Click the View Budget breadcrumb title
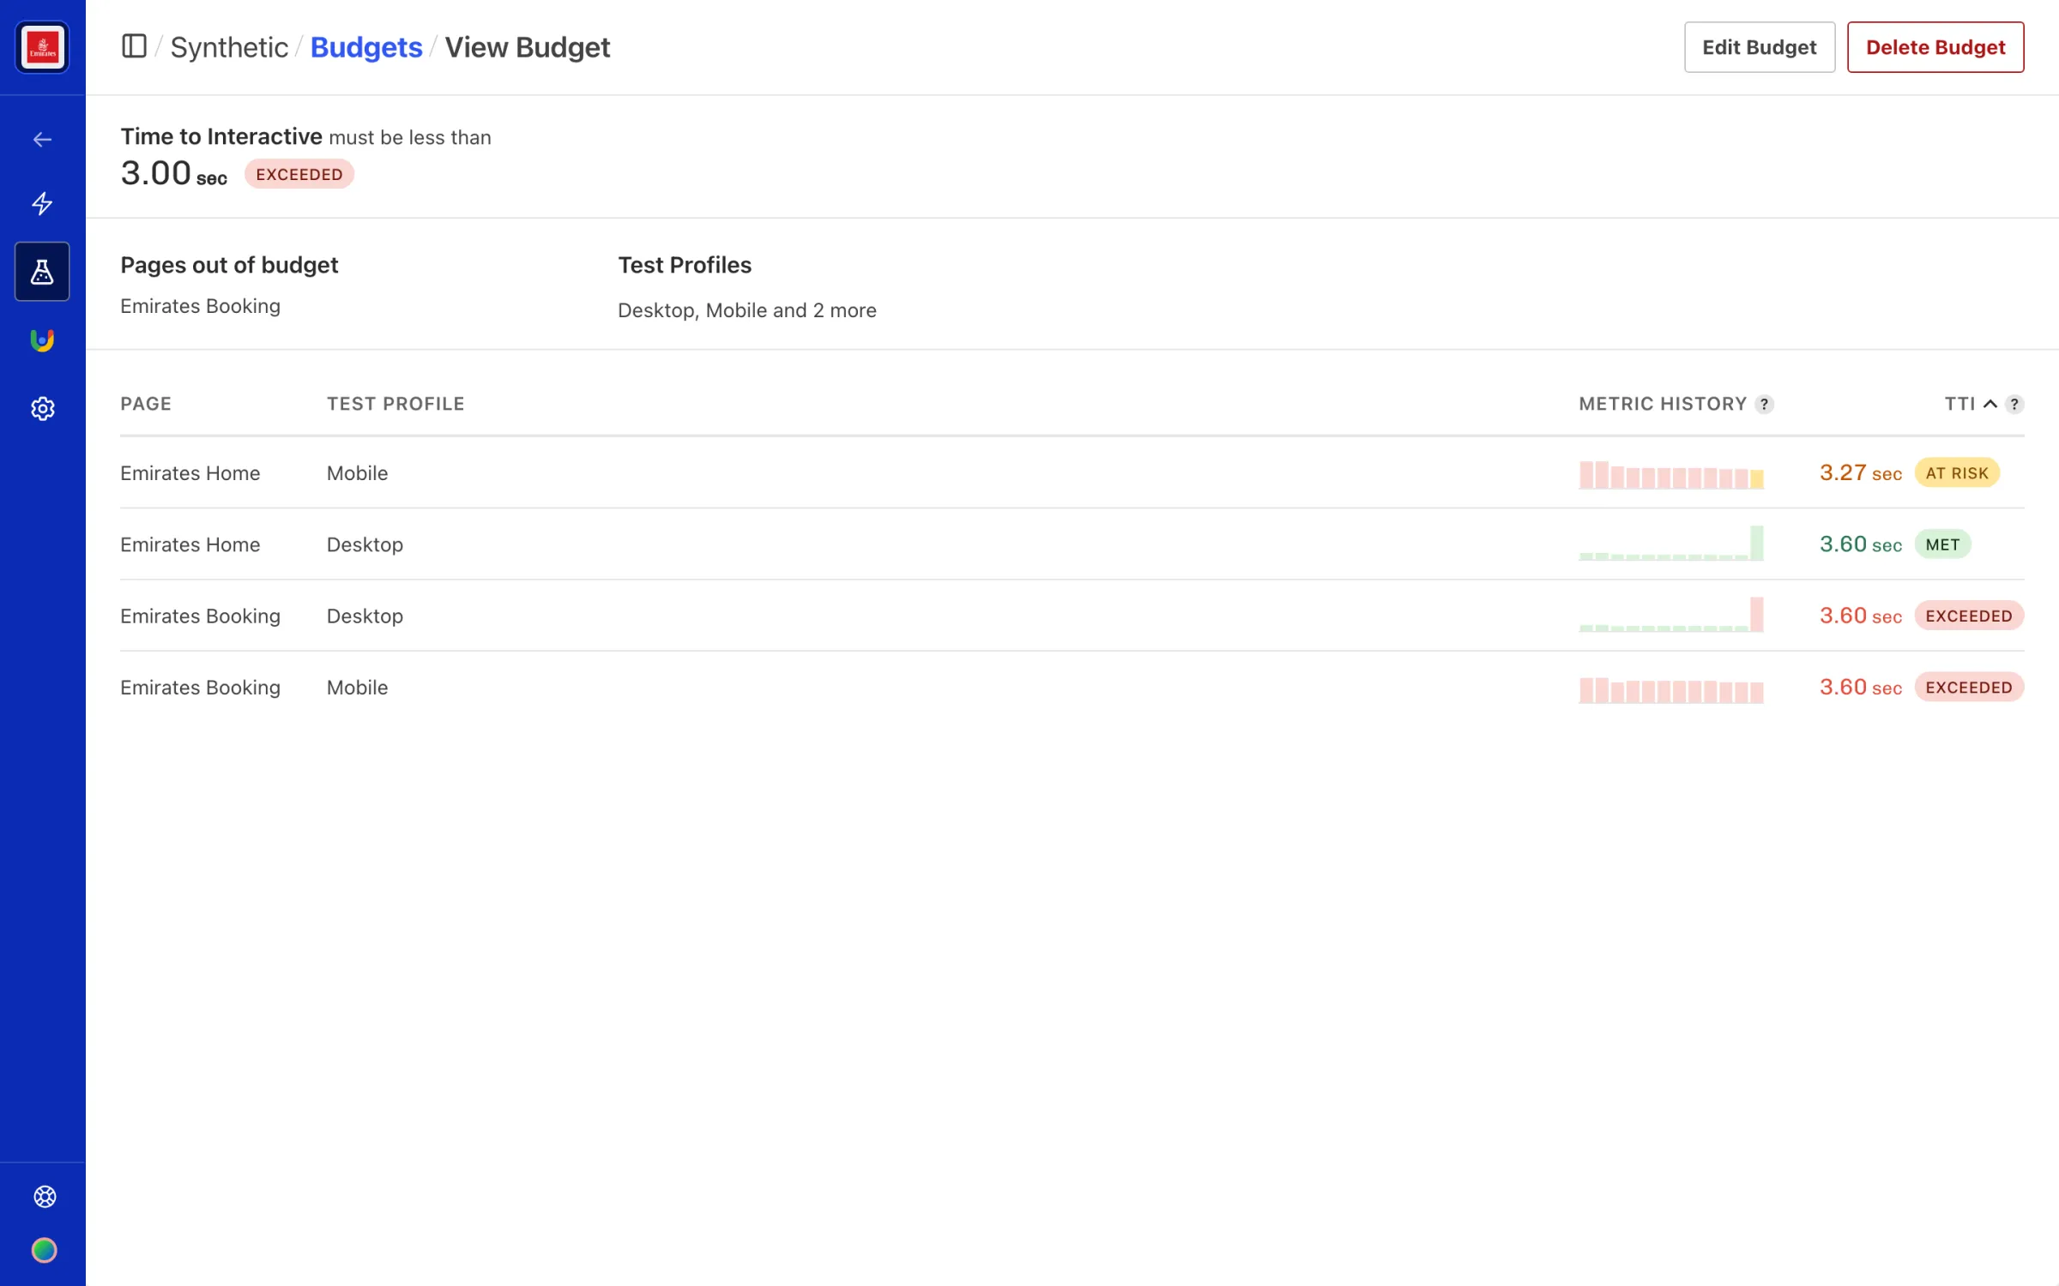Image resolution: width=2059 pixels, height=1286 pixels. 528,47
